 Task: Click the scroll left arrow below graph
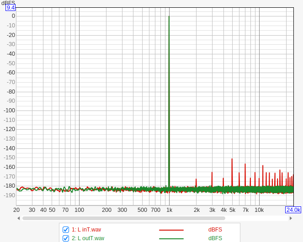click(x=19, y=218)
